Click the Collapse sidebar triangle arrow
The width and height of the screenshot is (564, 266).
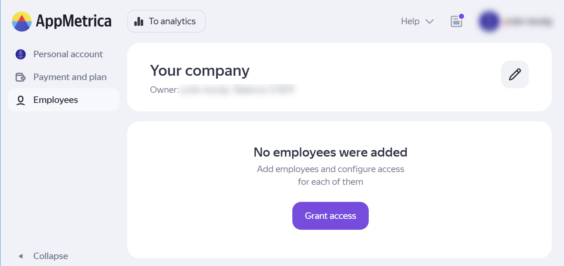pyautogui.click(x=21, y=256)
